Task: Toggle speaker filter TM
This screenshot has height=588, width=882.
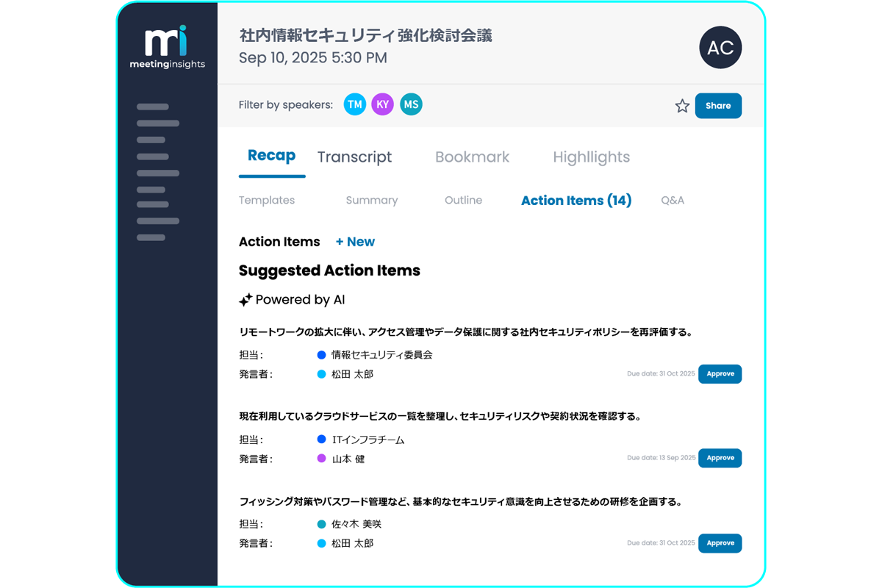Action: (x=355, y=104)
